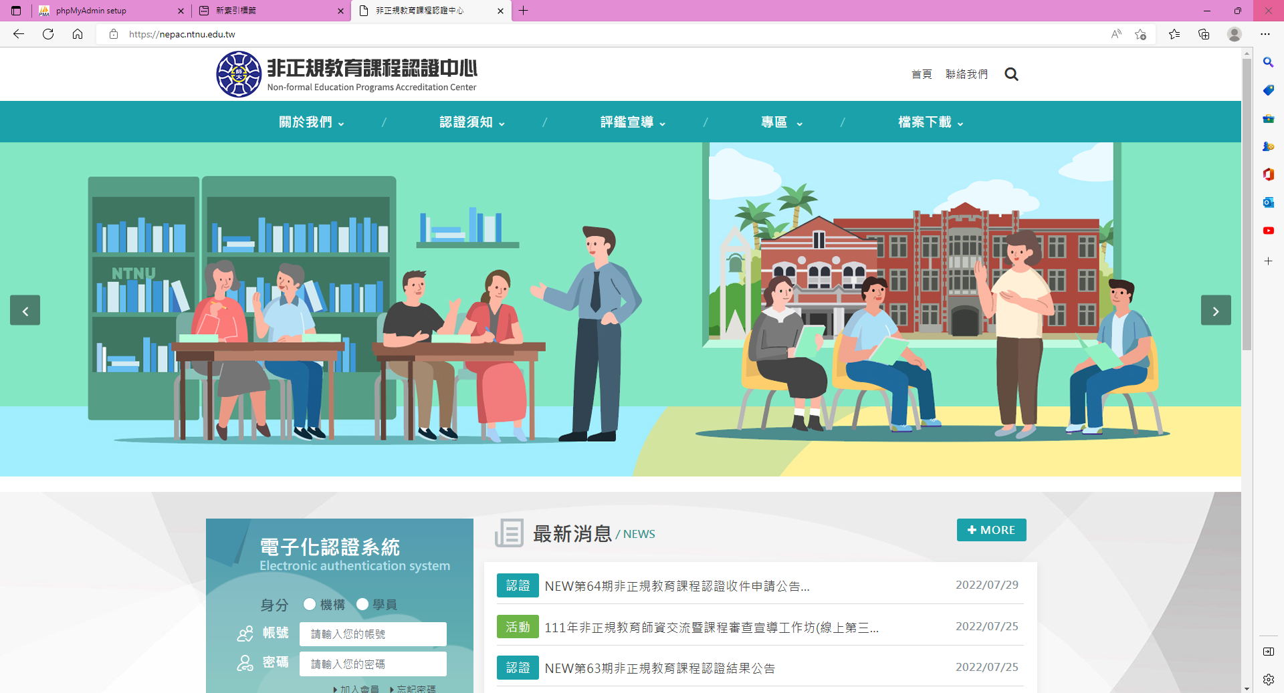The width and height of the screenshot is (1284, 693).
Task: Open news item 第64期非正規教育課程認證收件申請公告
Action: [x=677, y=586]
